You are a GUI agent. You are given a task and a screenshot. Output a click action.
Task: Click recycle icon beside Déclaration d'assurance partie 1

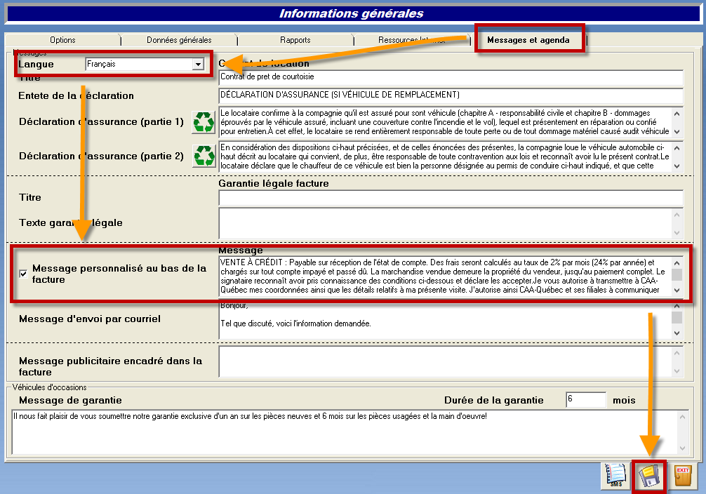[204, 122]
